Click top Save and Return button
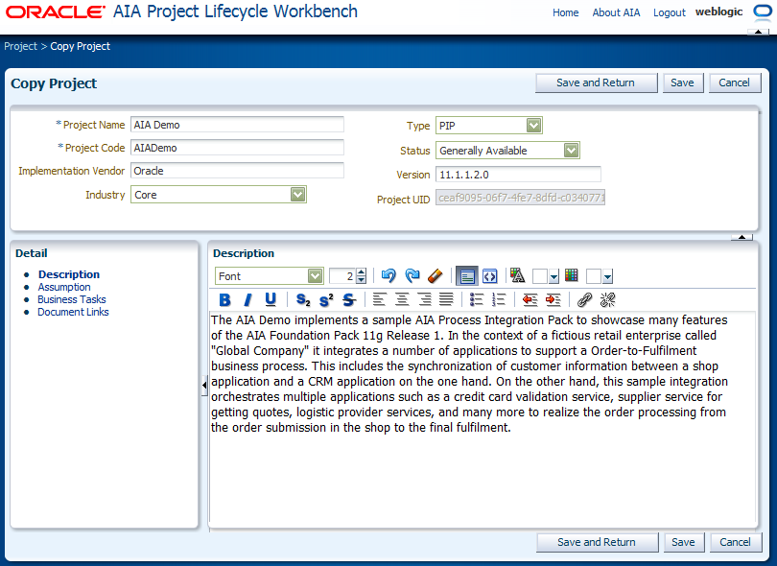 point(596,83)
